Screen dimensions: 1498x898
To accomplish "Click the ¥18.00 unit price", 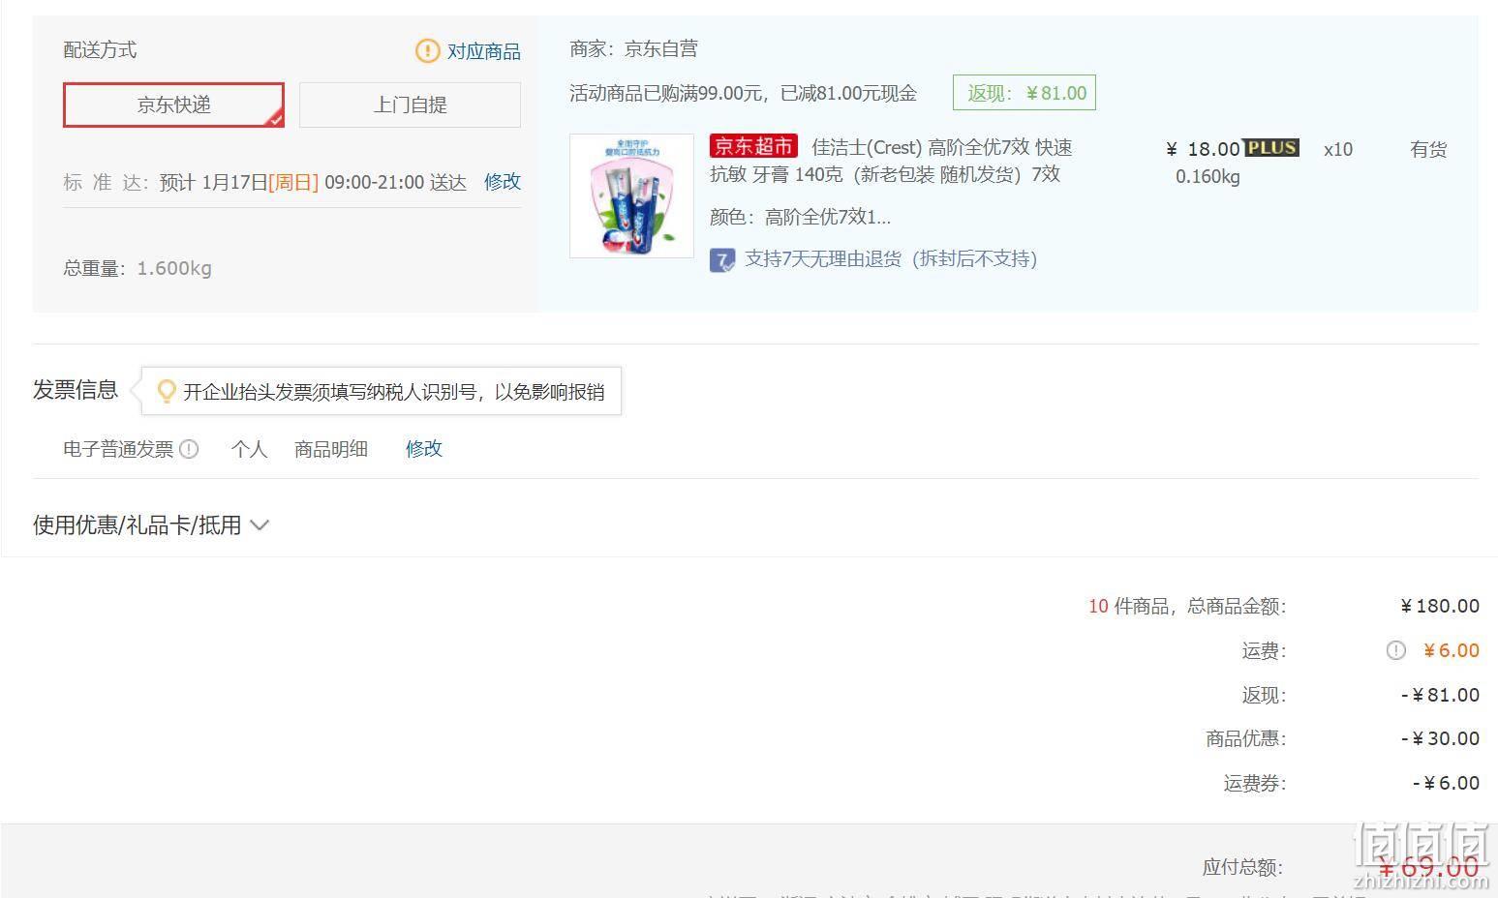I will pos(1203,149).
